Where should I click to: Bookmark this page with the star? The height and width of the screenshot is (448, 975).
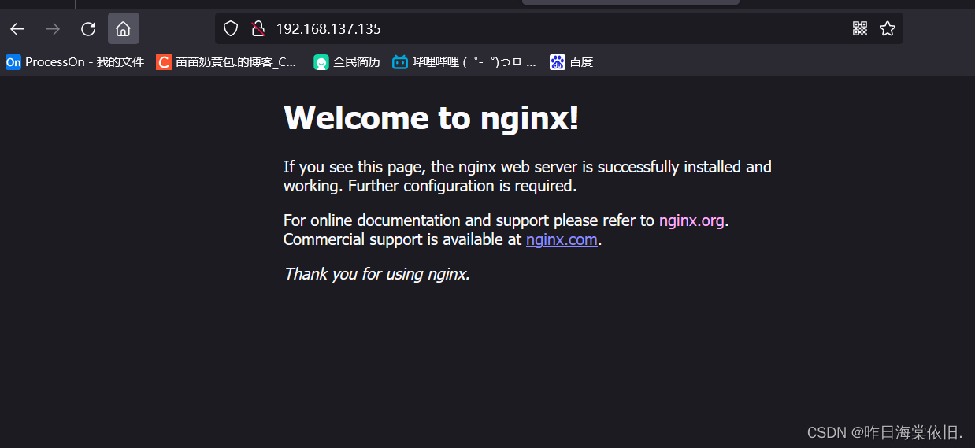(888, 29)
